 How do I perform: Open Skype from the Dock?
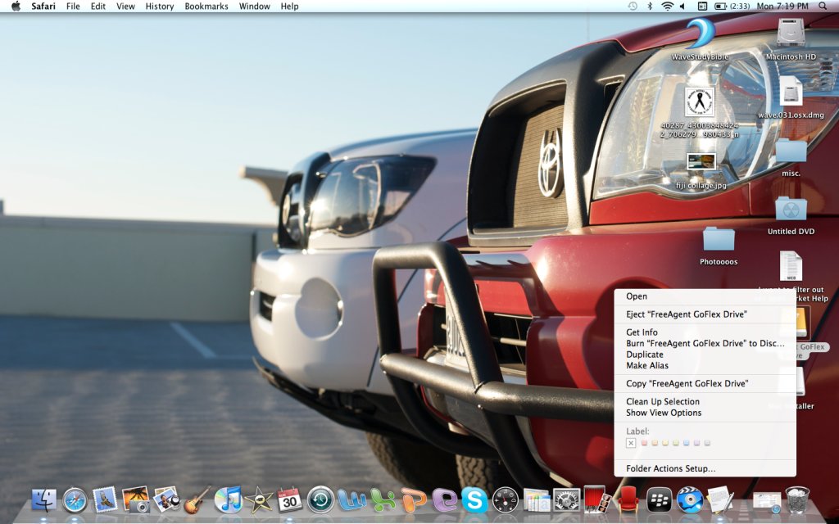tap(474, 500)
